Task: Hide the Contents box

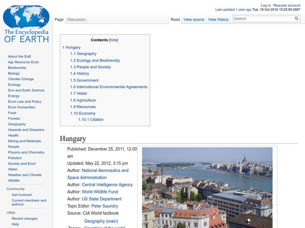Action: click(113, 40)
